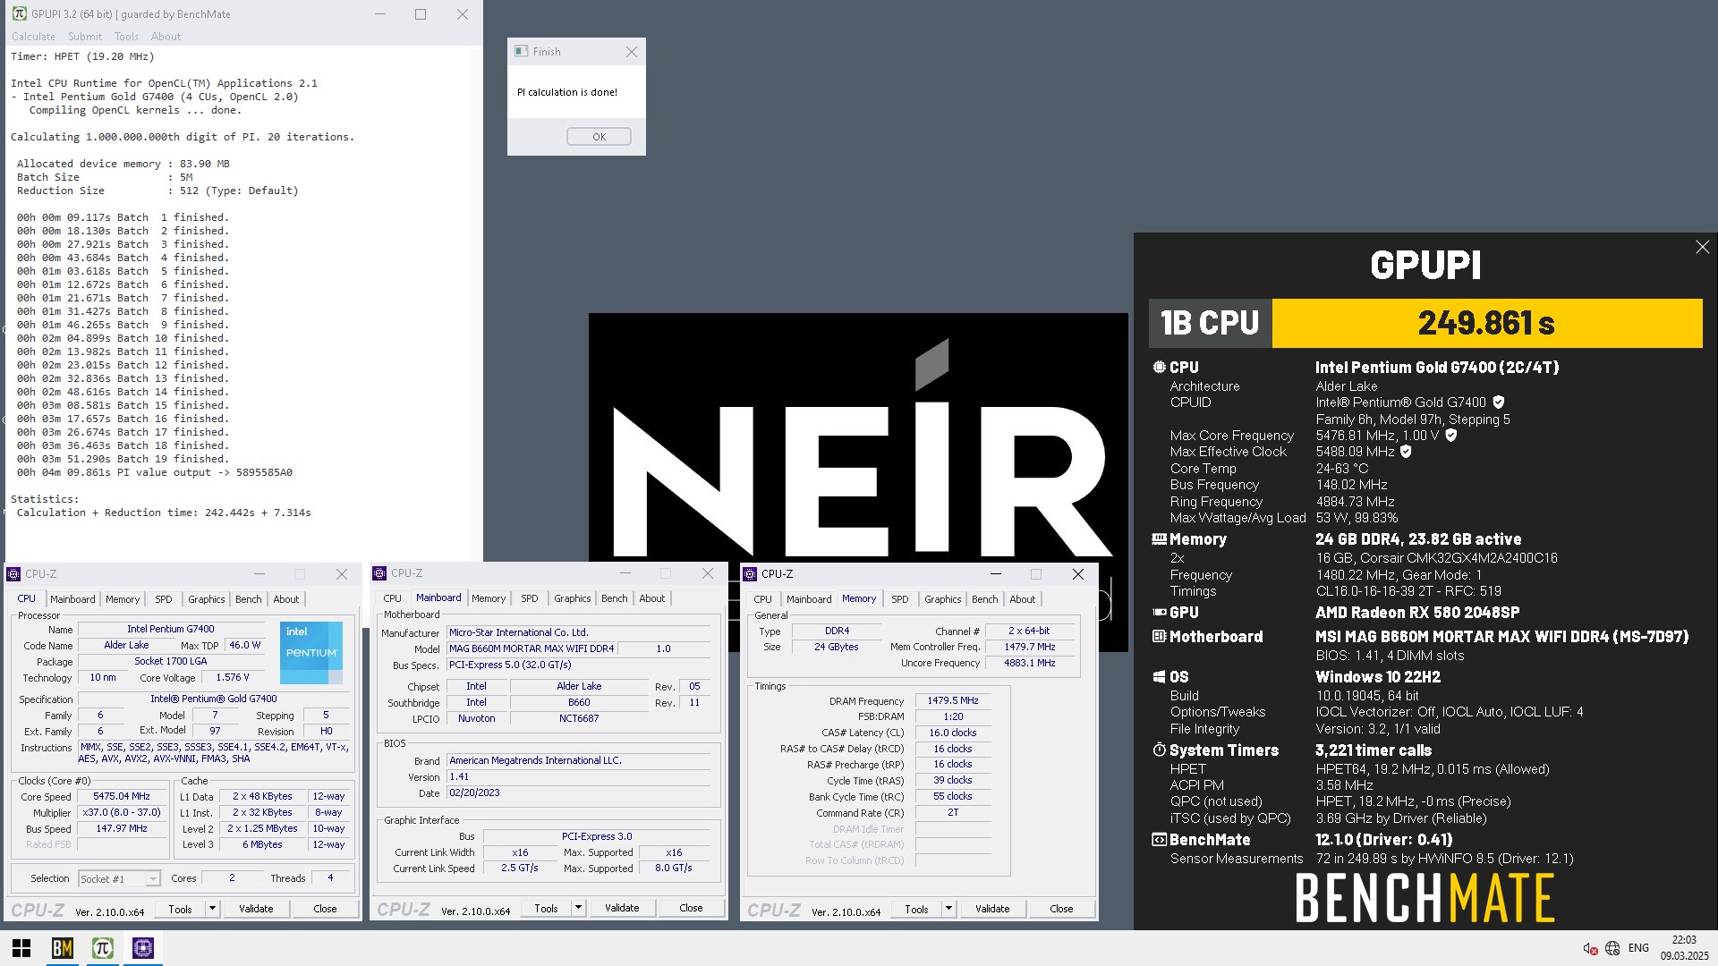This screenshot has width=1718, height=966.
Task: Click Validate in Memory CPU-Z window
Action: pyautogui.click(x=992, y=909)
